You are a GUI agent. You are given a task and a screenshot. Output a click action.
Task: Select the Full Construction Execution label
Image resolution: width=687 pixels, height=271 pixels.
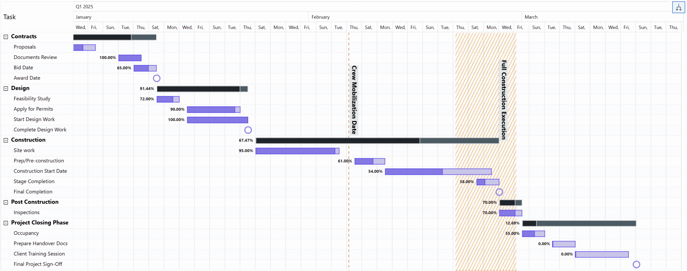[x=503, y=100]
